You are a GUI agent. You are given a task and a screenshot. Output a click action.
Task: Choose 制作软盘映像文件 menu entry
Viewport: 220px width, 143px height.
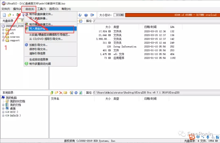click(x=51, y=14)
